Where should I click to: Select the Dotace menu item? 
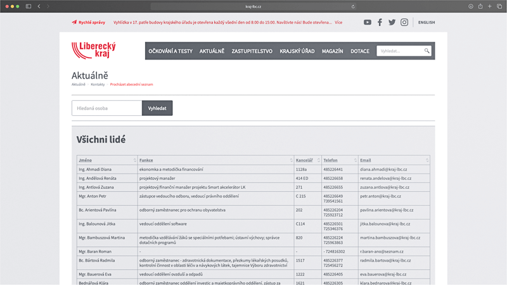pyautogui.click(x=359, y=51)
